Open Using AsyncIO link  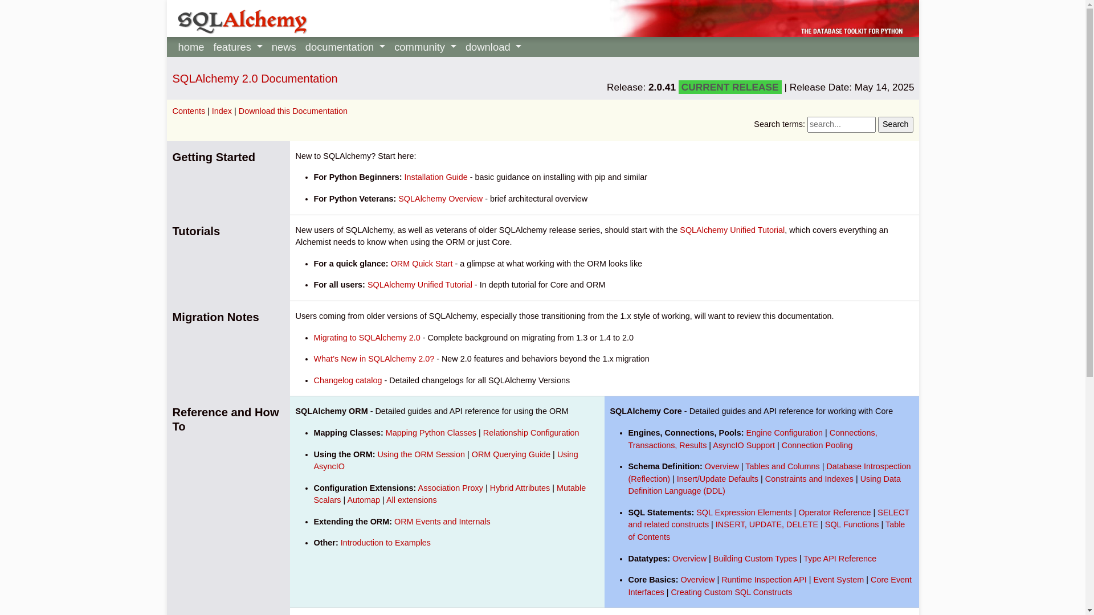coord(568,454)
